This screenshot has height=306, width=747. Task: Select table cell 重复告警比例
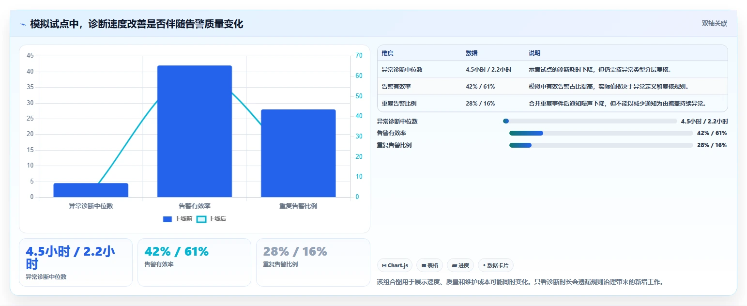399,104
